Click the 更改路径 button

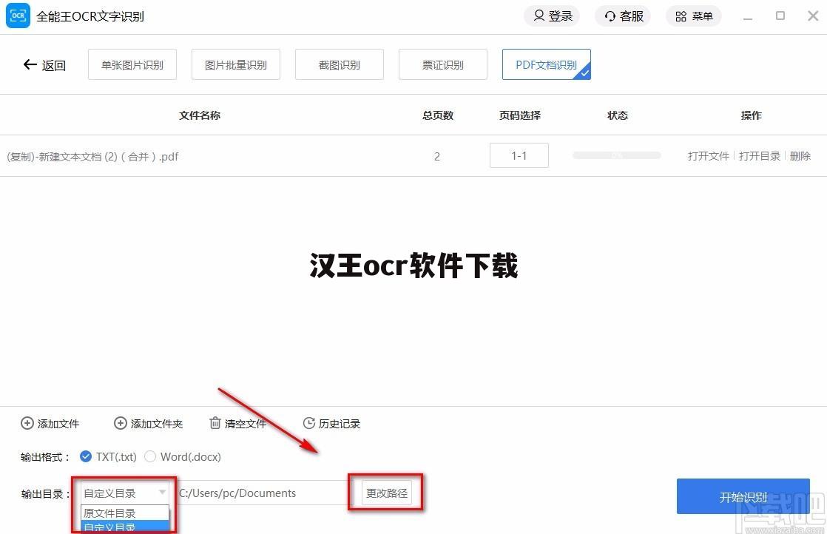click(x=387, y=493)
